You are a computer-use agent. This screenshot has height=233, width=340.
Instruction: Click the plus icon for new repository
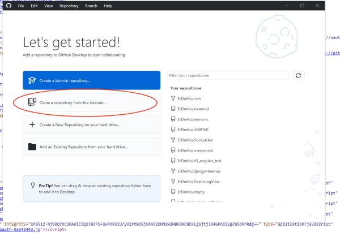(x=32, y=124)
